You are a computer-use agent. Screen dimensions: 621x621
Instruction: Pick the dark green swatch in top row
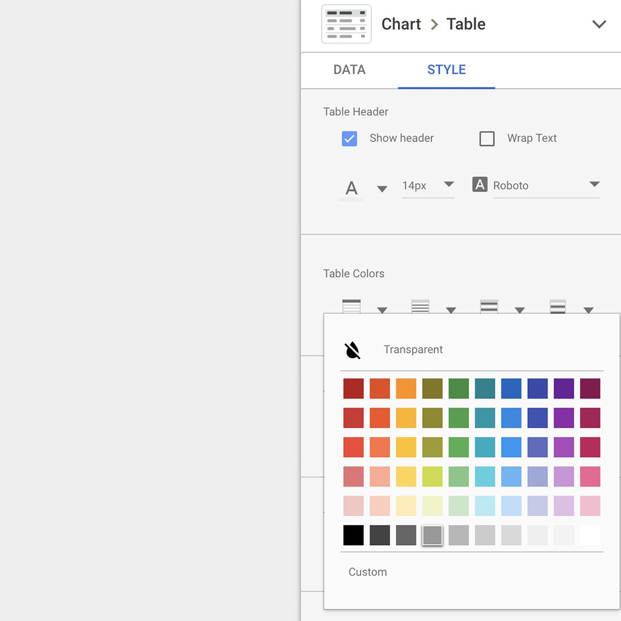(x=459, y=389)
